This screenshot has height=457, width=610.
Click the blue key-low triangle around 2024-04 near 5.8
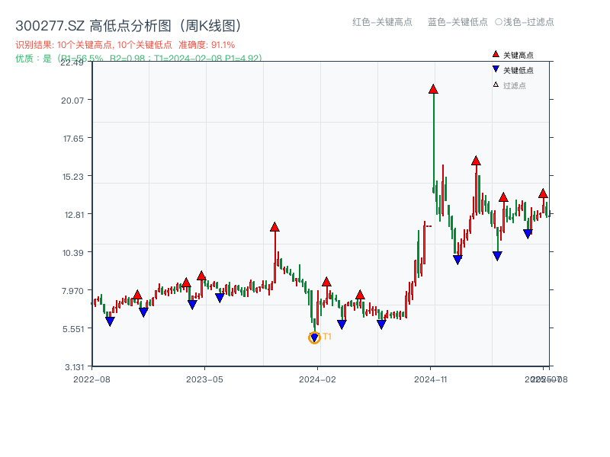[x=342, y=324]
